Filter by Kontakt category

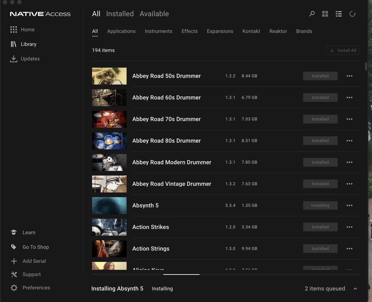[x=251, y=31]
